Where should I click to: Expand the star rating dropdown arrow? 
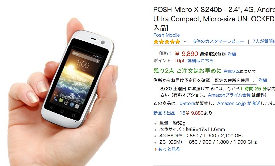pos(185,42)
